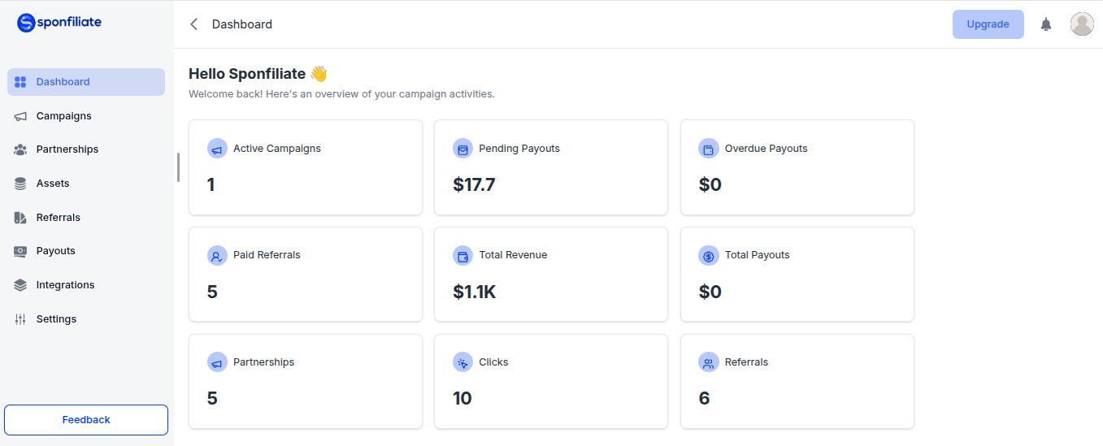Select the Active Campaigns card

[x=306, y=167]
